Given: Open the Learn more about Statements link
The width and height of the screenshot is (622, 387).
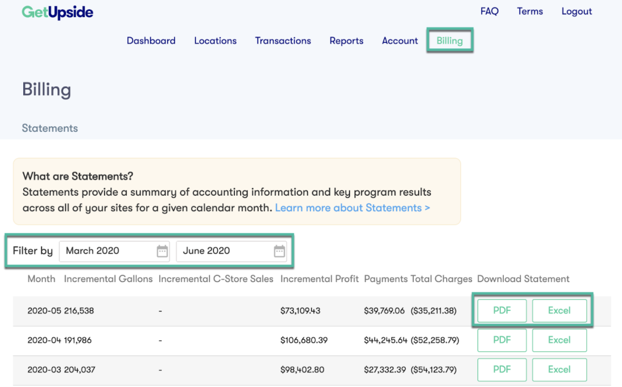Looking at the screenshot, I should coord(352,208).
